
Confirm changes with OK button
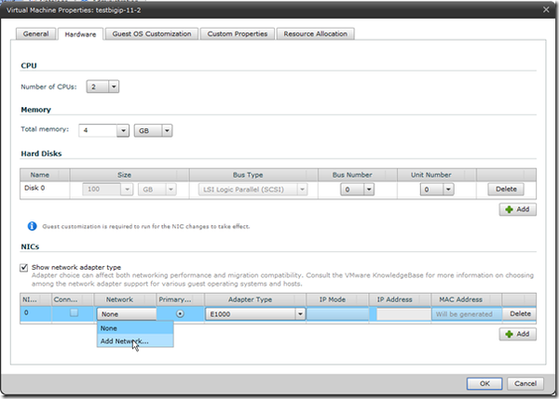(x=484, y=383)
